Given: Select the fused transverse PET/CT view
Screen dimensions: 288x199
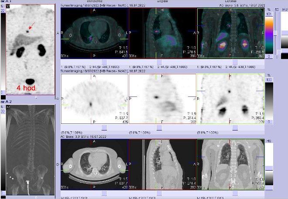Looking at the screenshot, I should click(95, 33).
